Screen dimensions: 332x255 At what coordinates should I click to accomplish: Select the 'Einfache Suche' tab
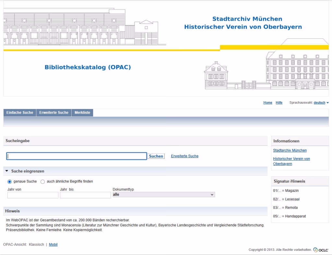click(x=20, y=112)
